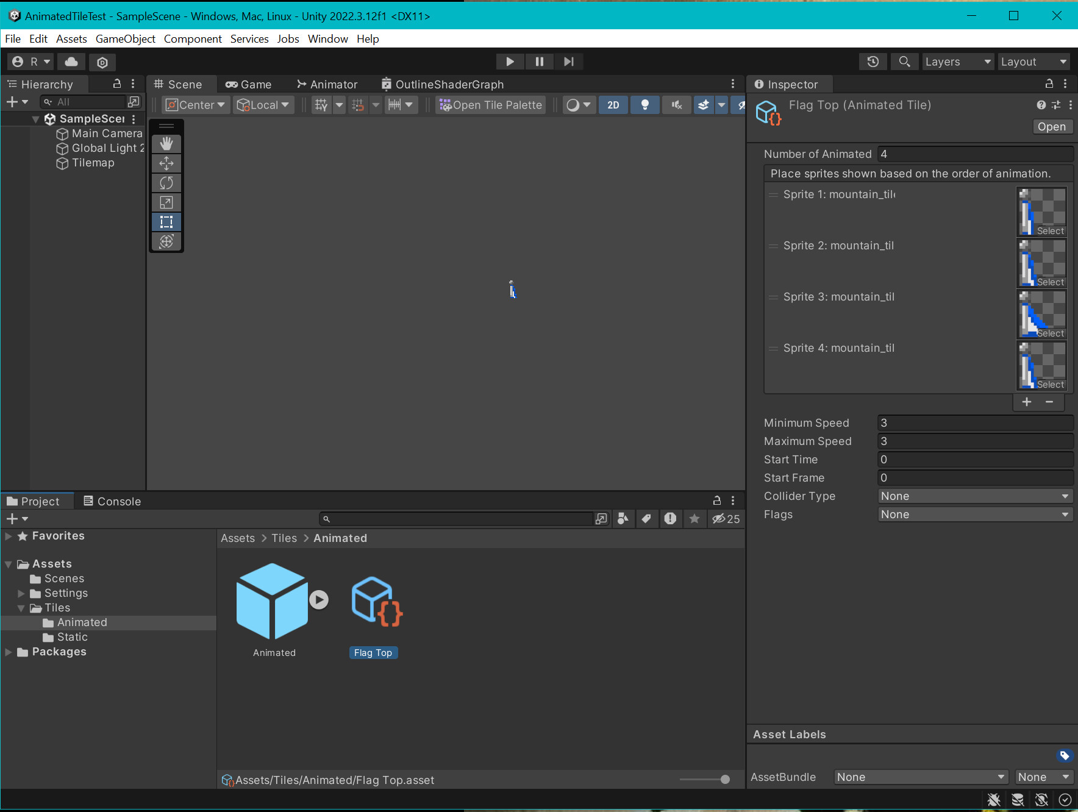Screen dimensions: 1078x812
Task: Open the Collider Type dropdown
Action: click(x=974, y=496)
